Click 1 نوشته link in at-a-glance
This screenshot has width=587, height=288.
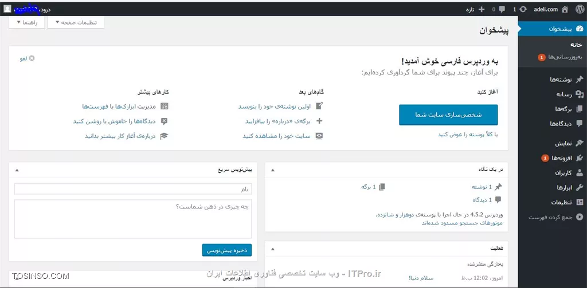click(x=482, y=187)
